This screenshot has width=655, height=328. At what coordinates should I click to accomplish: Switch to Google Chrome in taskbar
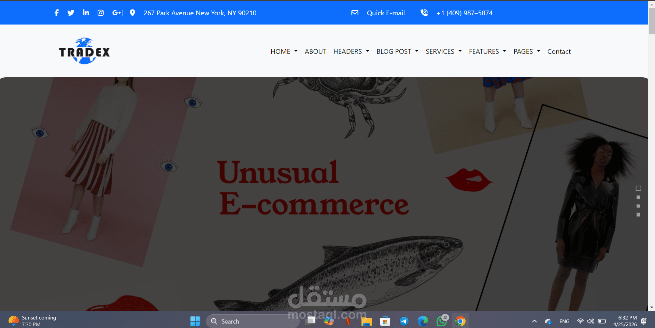[460, 321]
